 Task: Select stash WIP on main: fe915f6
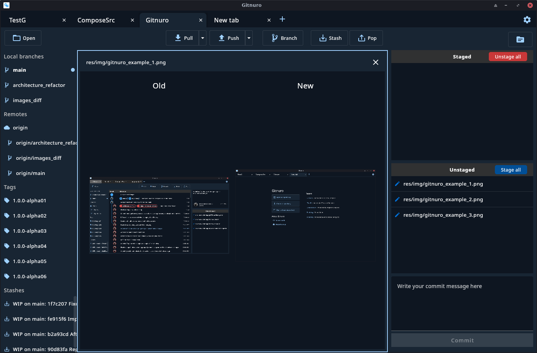tap(38, 319)
